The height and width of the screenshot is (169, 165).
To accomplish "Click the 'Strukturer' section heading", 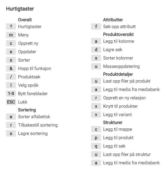I will [113, 123].
